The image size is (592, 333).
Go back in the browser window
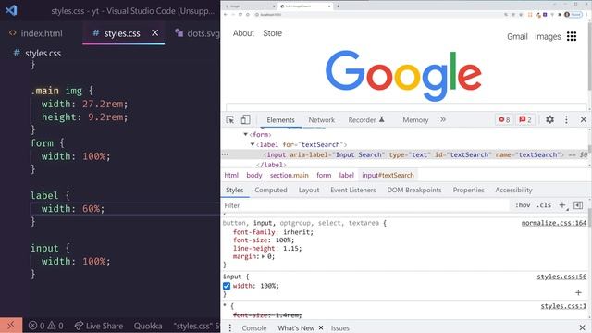coord(226,15)
